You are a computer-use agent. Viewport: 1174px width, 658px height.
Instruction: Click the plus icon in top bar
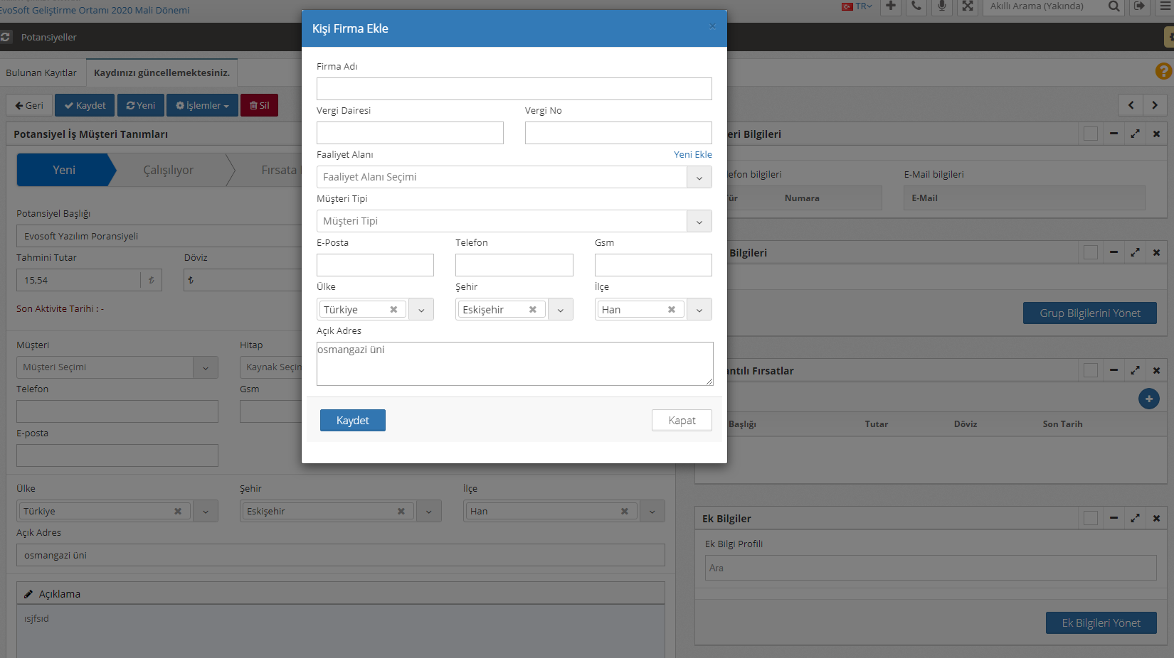pyautogui.click(x=891, y=6)
